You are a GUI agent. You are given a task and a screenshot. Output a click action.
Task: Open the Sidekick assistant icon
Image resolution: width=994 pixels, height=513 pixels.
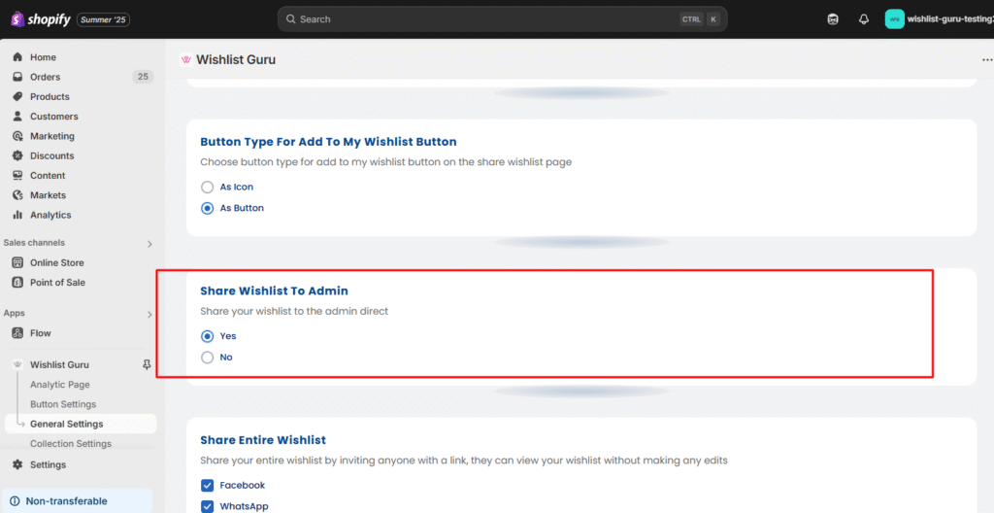(x=833, y=19)
